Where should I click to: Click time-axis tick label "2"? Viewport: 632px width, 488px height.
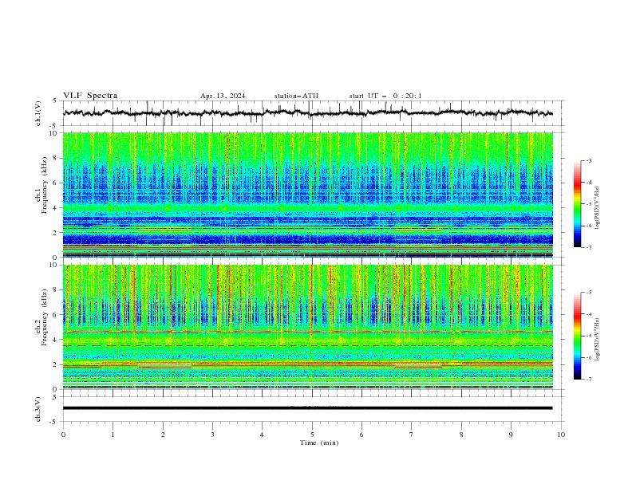point(163,435)
